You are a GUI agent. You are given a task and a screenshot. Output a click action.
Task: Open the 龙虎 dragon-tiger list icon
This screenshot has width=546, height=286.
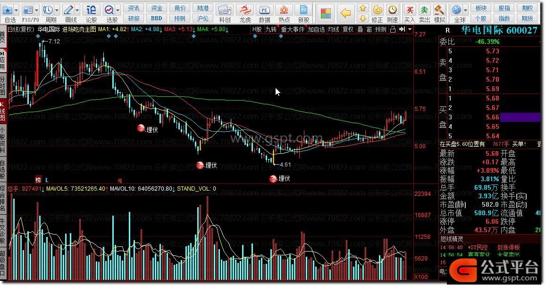click(x=245, y=10)
